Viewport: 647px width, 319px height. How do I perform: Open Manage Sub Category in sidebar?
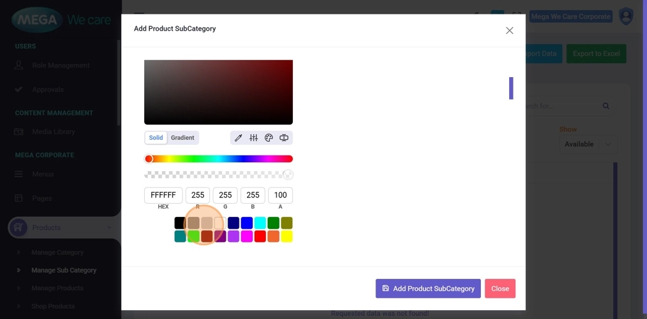click(x=64, y=270)
